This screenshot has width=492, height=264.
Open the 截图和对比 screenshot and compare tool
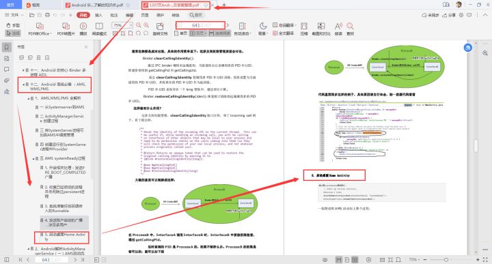(321, 29)
